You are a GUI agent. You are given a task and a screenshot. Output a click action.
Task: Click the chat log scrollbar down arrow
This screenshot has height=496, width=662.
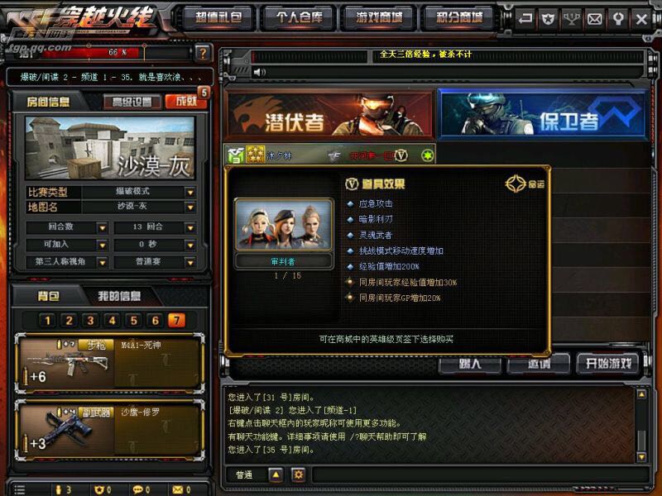tap(641, 457)
